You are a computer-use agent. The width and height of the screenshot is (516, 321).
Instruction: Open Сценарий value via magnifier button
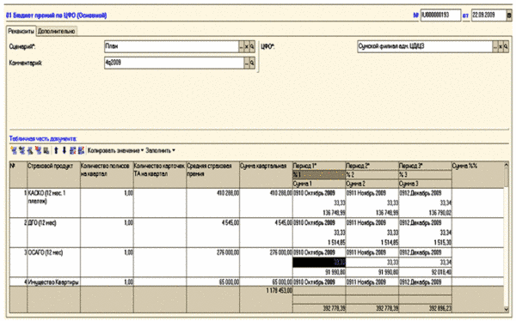(x=252, y=46)
